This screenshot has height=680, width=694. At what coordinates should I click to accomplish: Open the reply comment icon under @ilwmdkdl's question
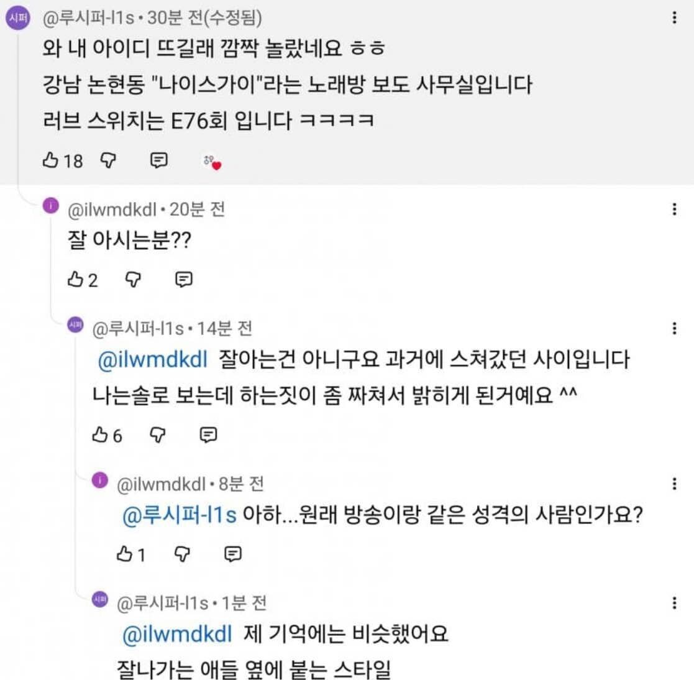tap(183, 280)
